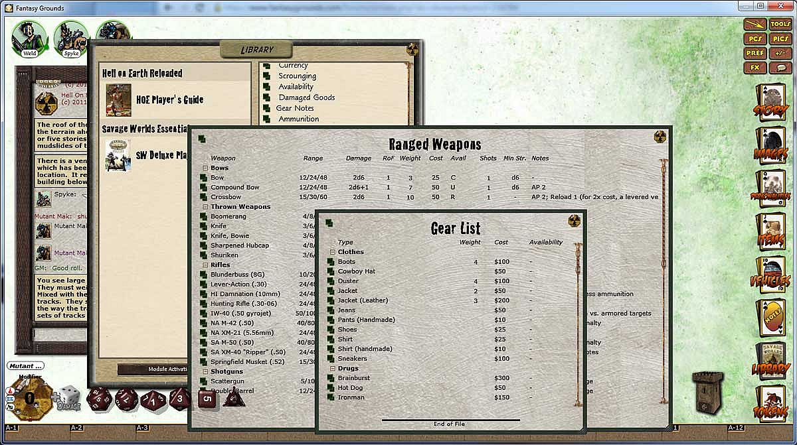The image size is (797, 445).
Task: Collapse the Shotguns category
Action: pos(205,372)
